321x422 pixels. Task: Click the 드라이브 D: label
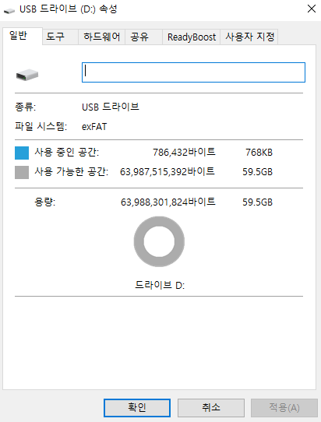(160, 285)
